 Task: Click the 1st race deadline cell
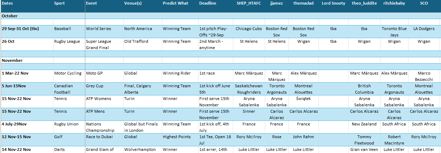click(x=215, y=76)
